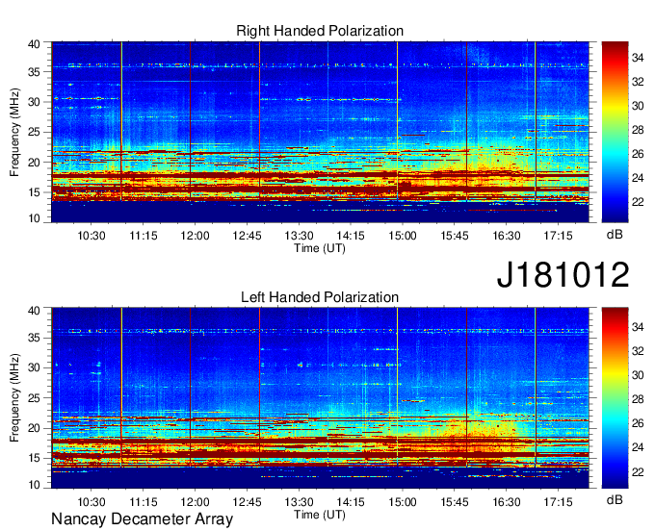Click the 11:15 tick on top plot
Viewport: 655px width, 531px height.
click(x=144, y=236)
